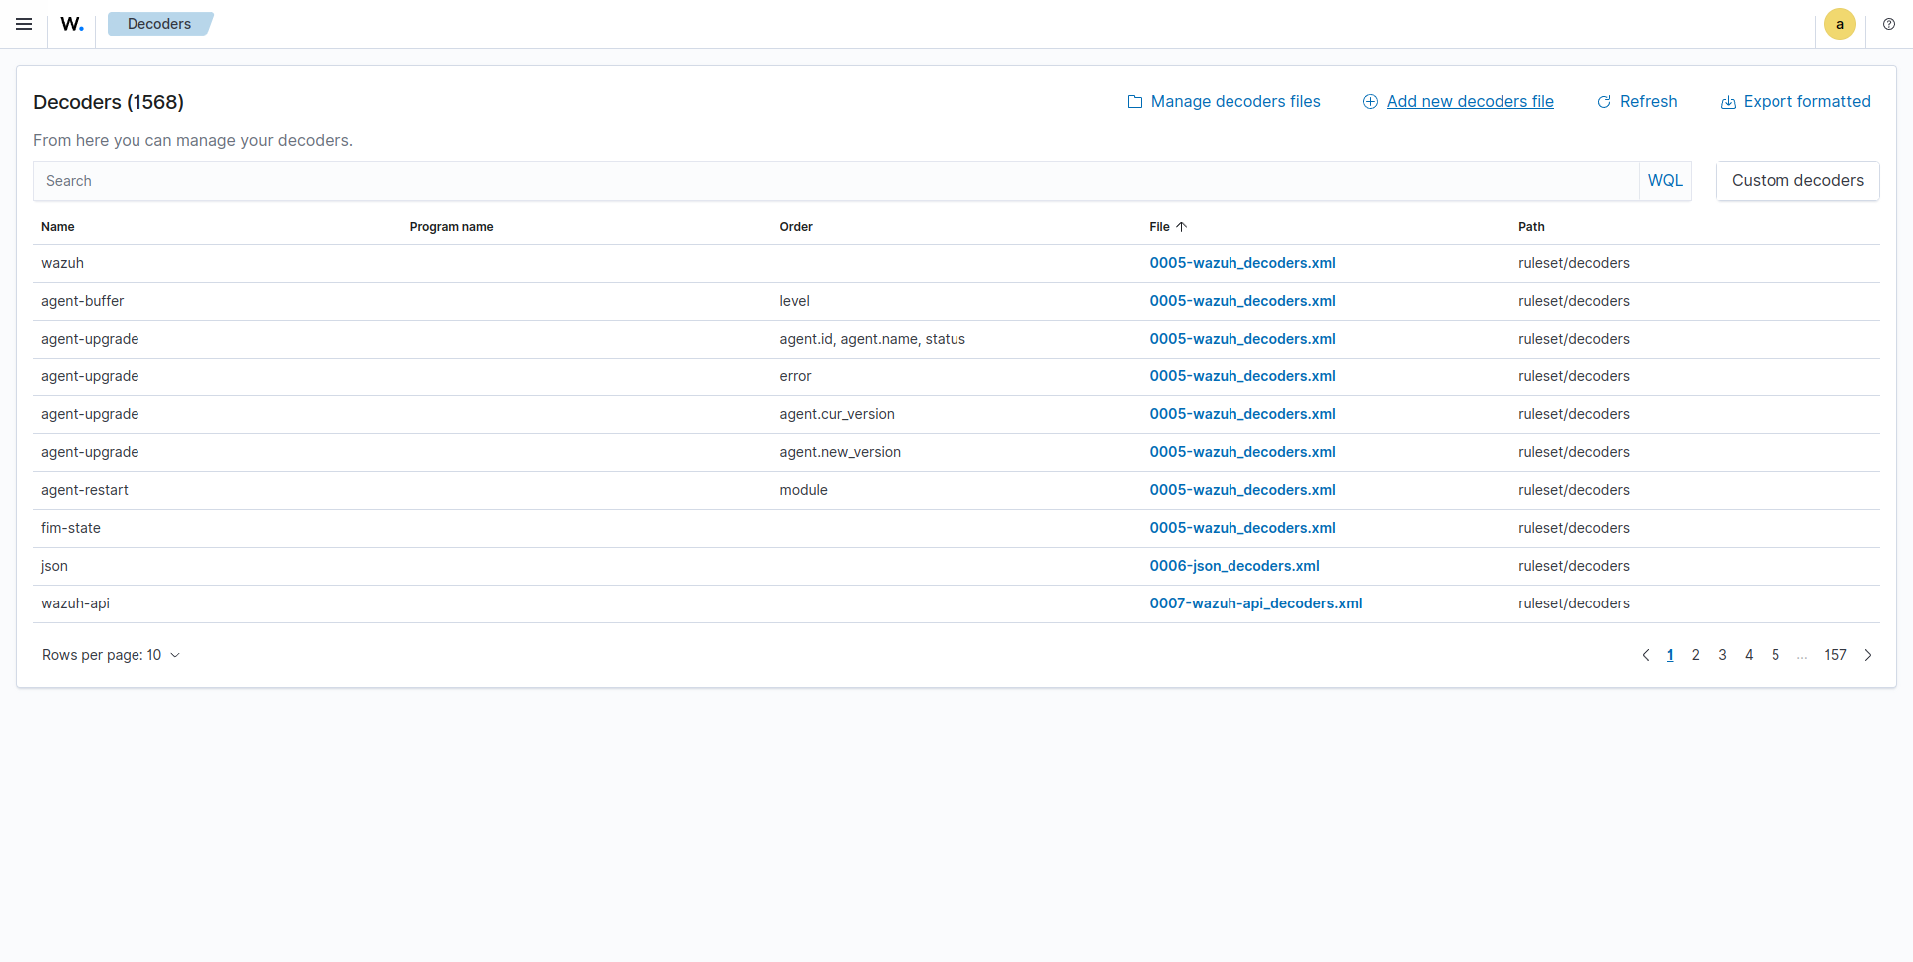Select the json decoder row
Image resolution: width=1913 pixels, height=962 pixels.
point(956,566)
